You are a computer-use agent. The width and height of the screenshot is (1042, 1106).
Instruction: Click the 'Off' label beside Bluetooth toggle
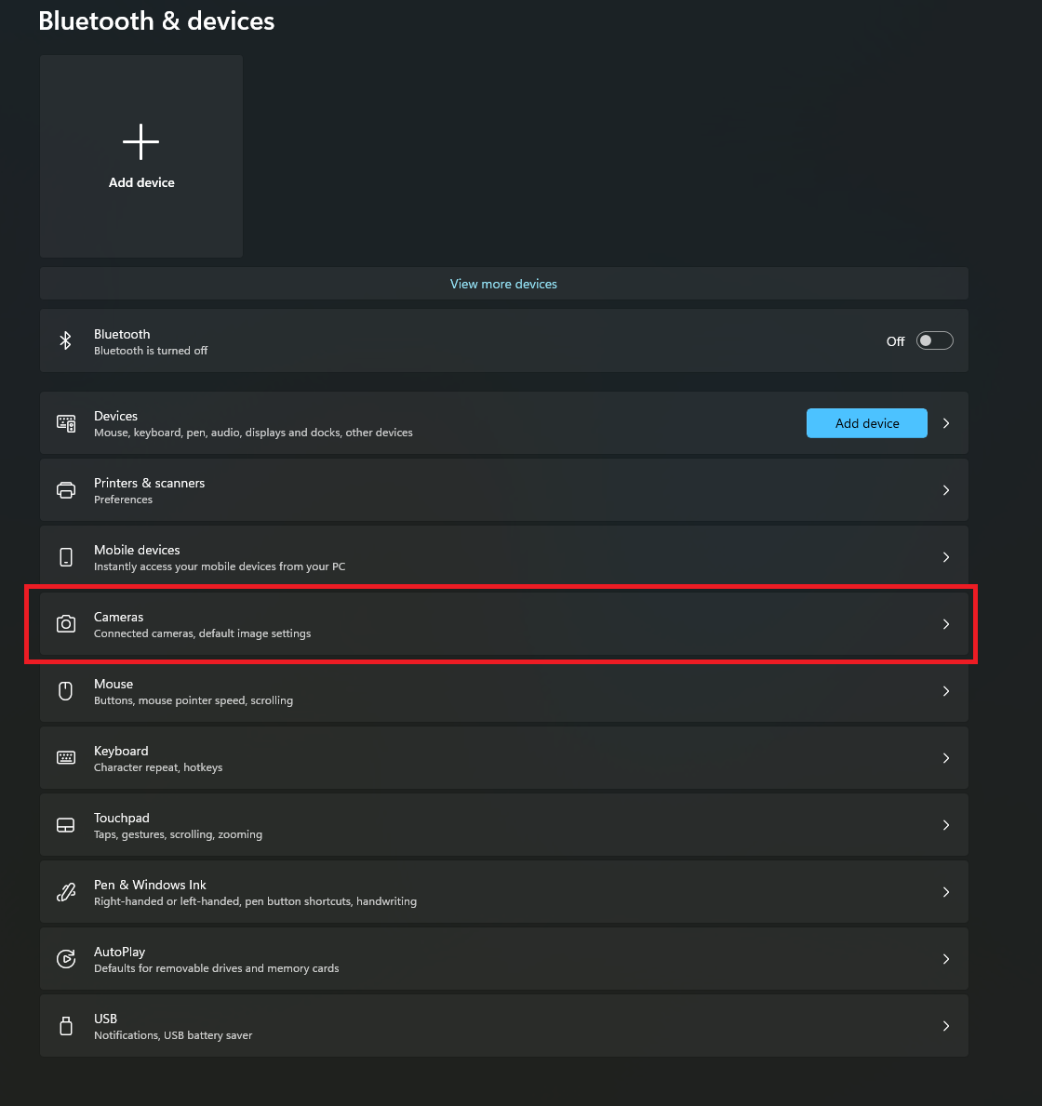point(895,341)
